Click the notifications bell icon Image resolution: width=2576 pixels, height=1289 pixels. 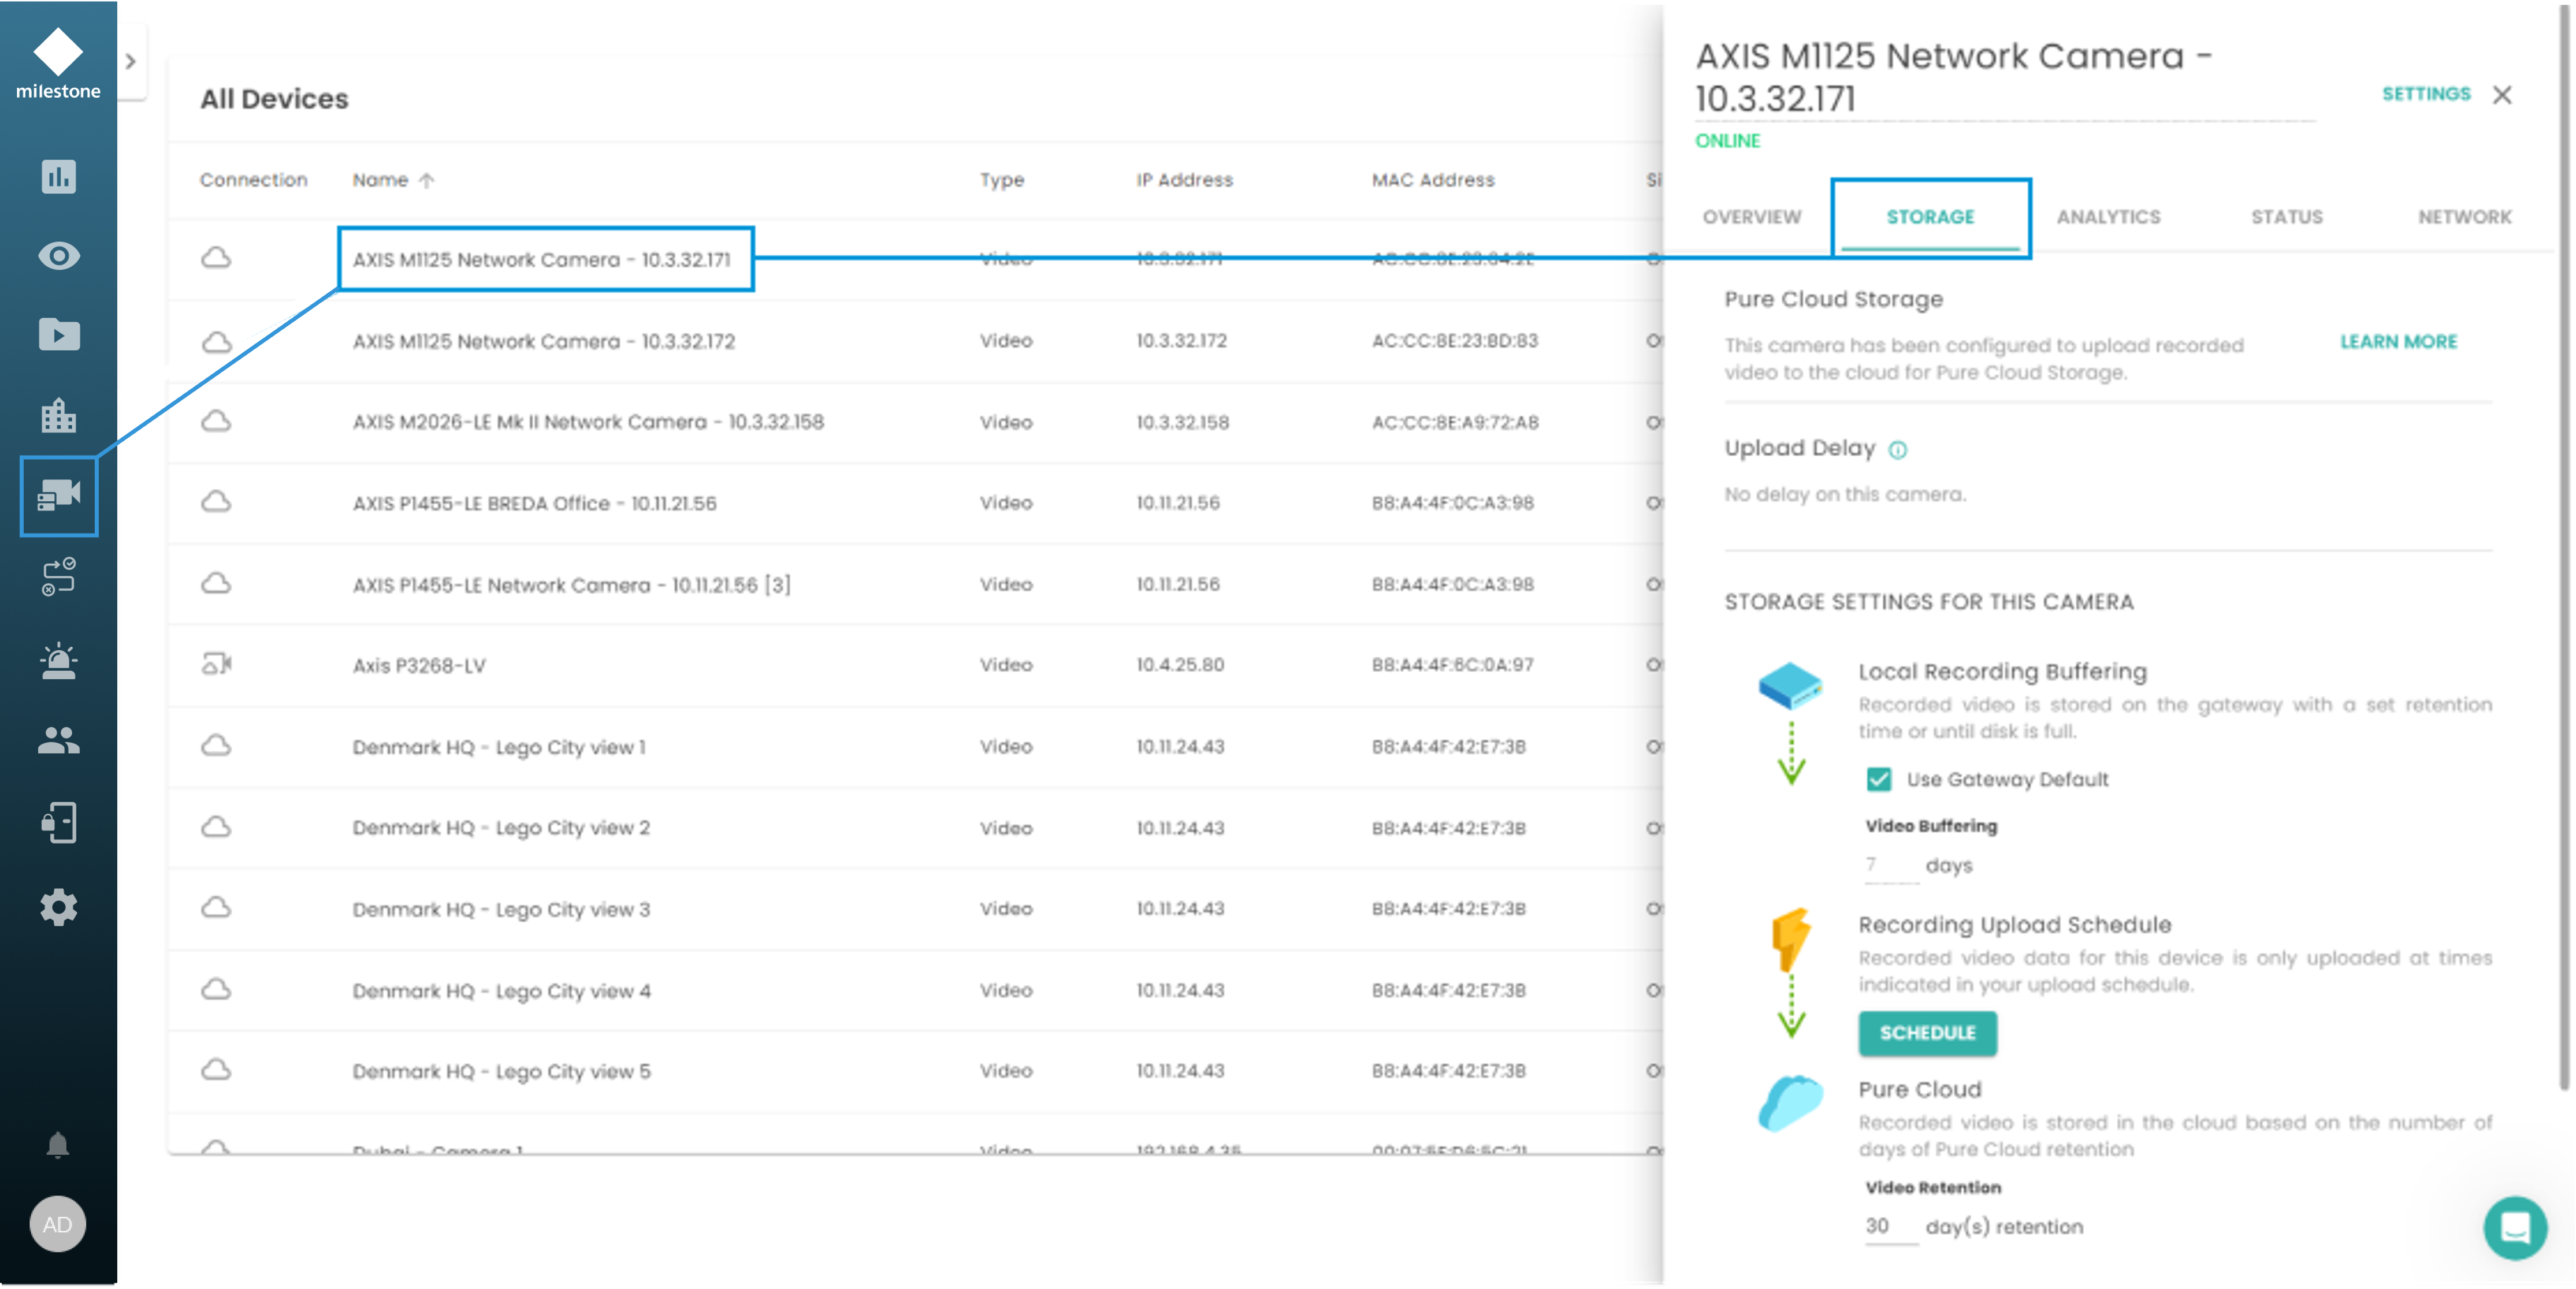point(58,1145)
